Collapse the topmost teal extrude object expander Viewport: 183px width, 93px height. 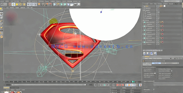point(144,22)
